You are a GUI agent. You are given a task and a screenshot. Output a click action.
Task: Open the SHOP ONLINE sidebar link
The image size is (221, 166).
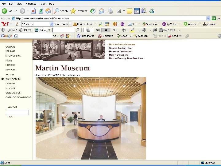(13, 56)
